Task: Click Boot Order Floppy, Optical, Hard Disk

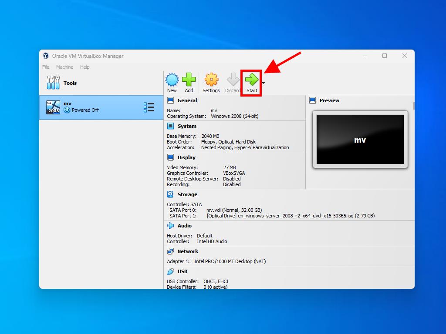Action: 228,142
